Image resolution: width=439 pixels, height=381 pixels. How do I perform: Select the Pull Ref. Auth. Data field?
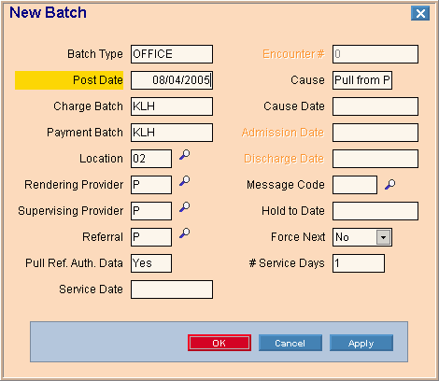[151, 263]
